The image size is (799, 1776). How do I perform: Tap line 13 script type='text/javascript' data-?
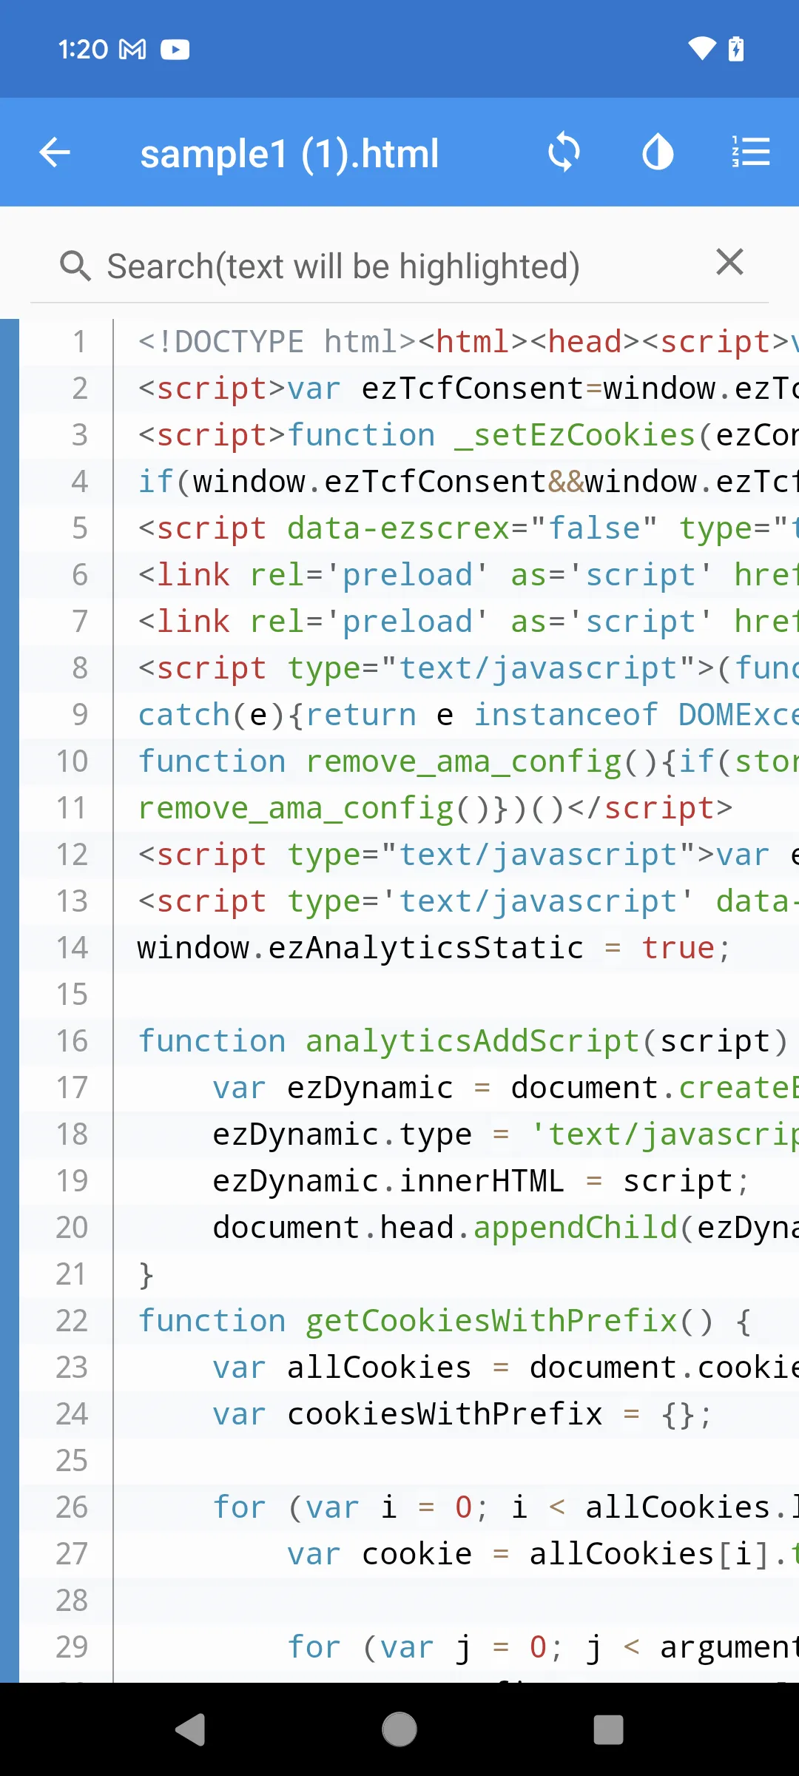point(468,901)
